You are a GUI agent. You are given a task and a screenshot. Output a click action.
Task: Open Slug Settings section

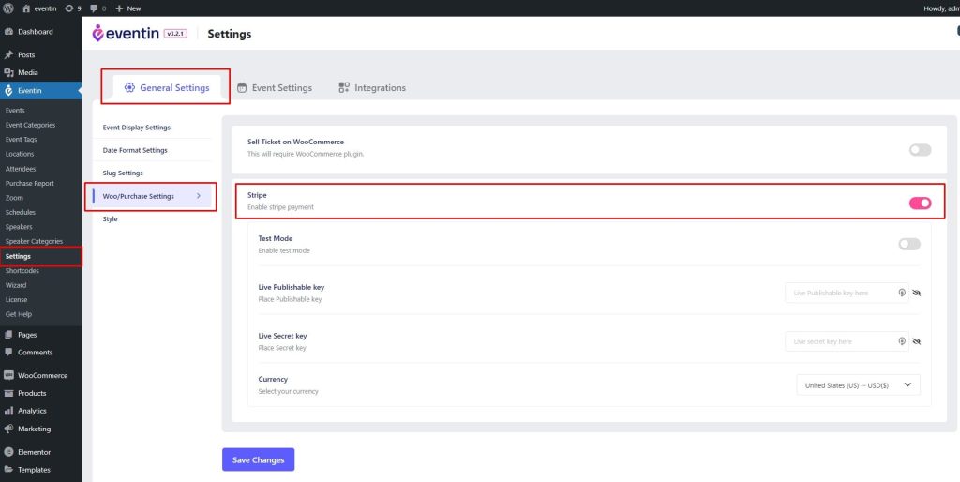click(x=123, y=173)
